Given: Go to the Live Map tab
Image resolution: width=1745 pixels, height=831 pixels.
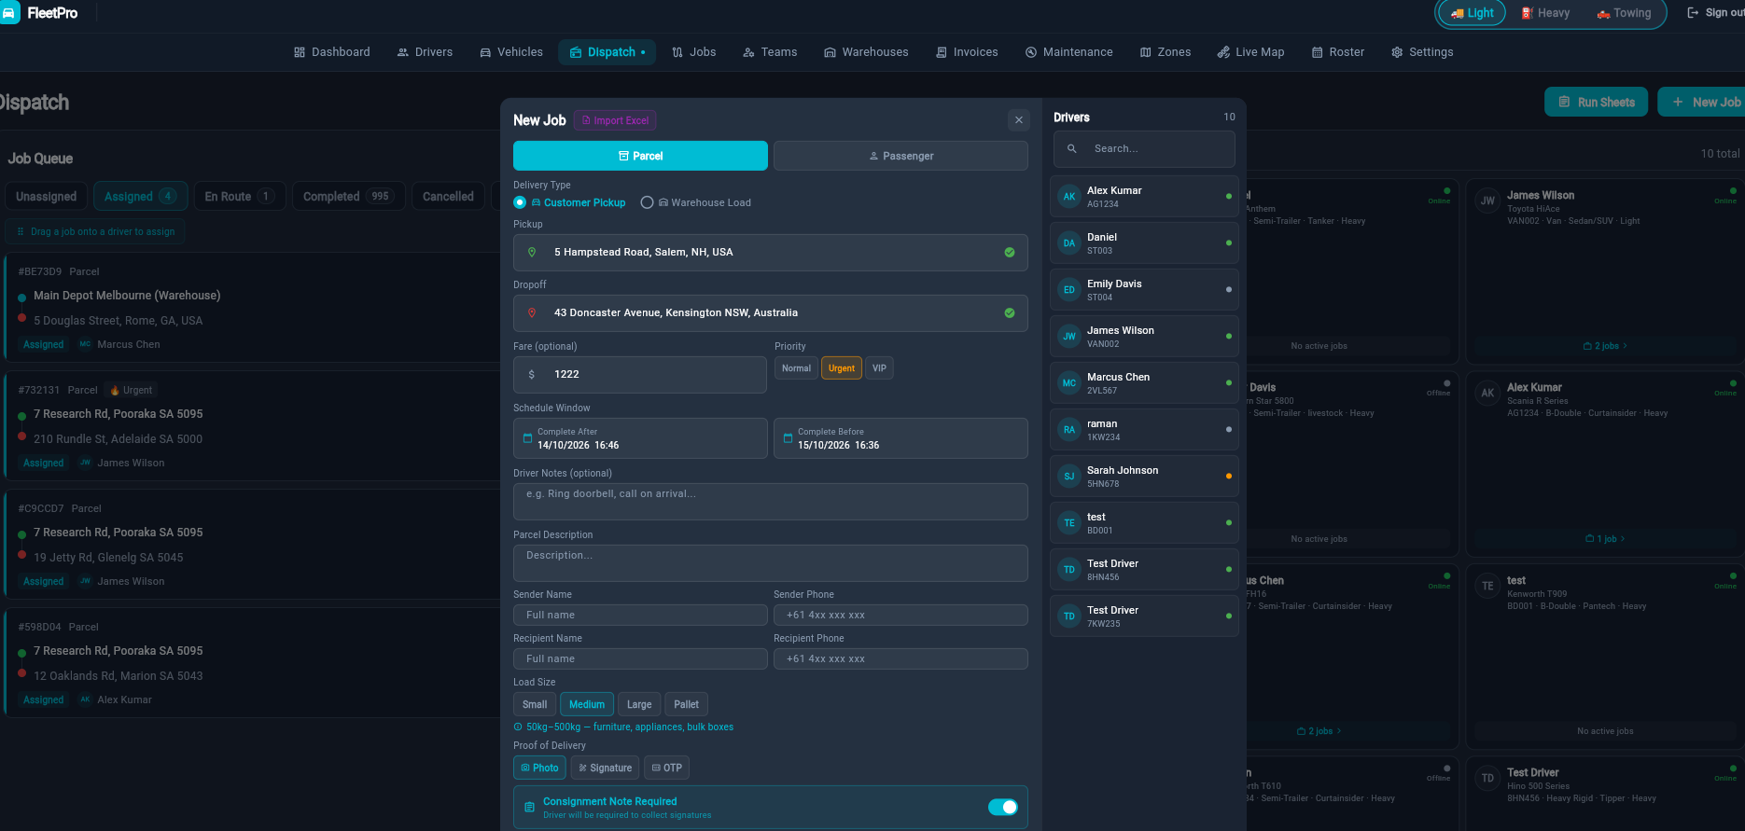Looking at the screenshot, I should 1250,52.
